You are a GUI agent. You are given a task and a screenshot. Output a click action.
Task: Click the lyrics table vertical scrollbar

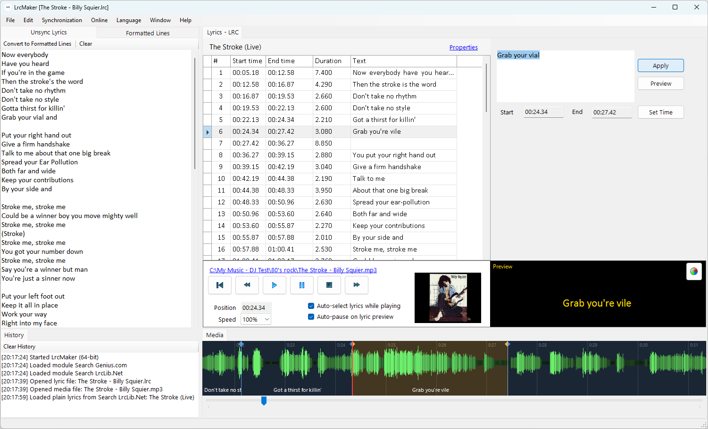[486, 89]
